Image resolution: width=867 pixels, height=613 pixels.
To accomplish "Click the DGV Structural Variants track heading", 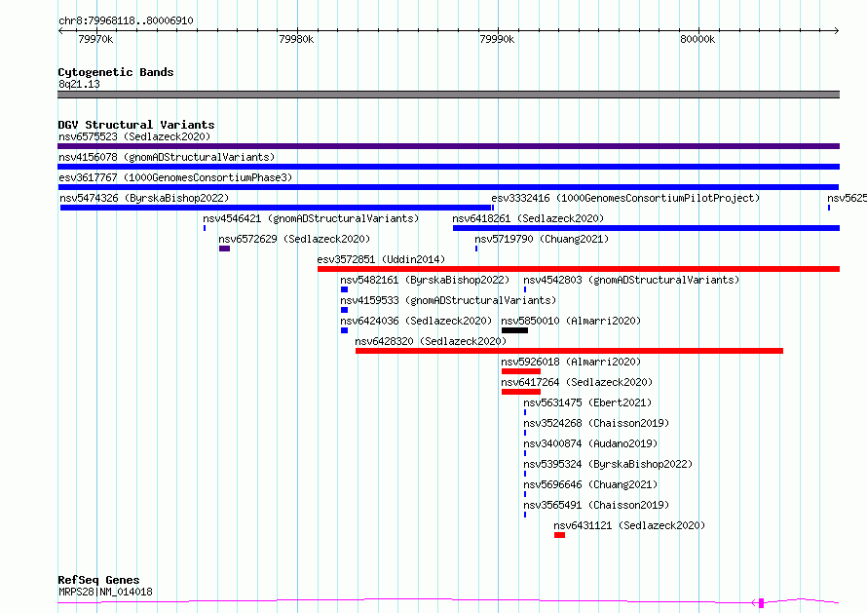I will (x=136, y=125).
